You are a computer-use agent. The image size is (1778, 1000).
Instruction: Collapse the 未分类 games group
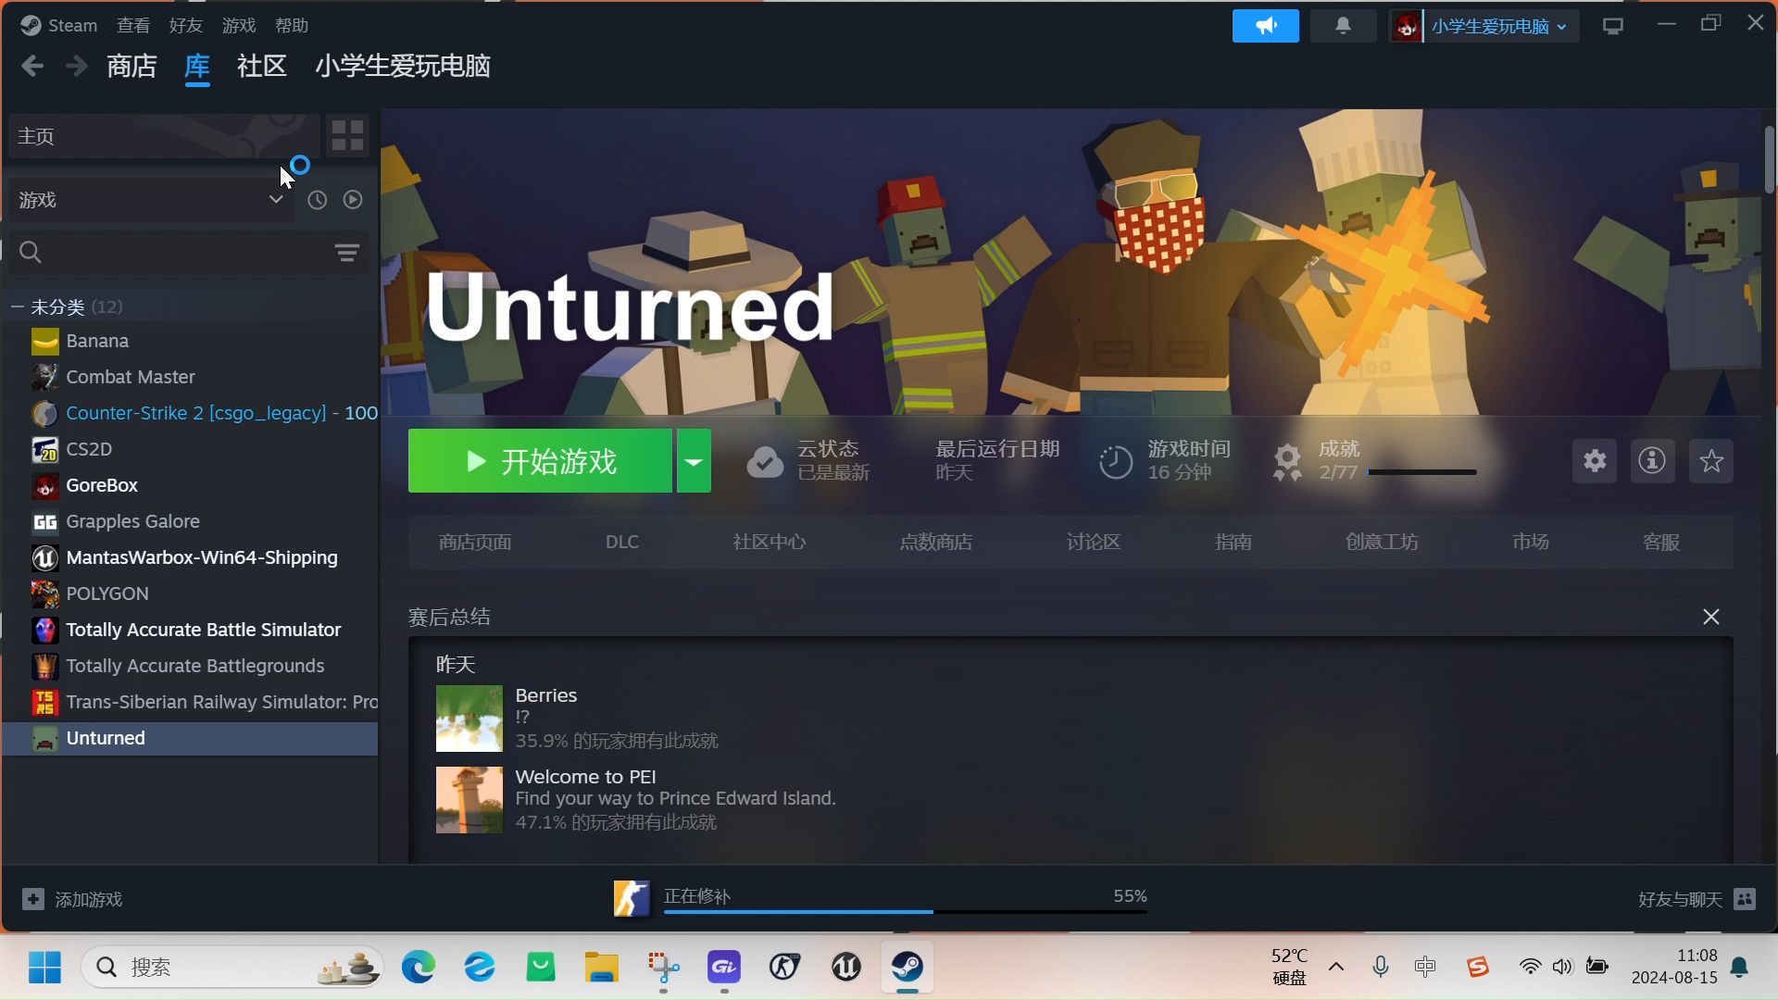point(18,306)
